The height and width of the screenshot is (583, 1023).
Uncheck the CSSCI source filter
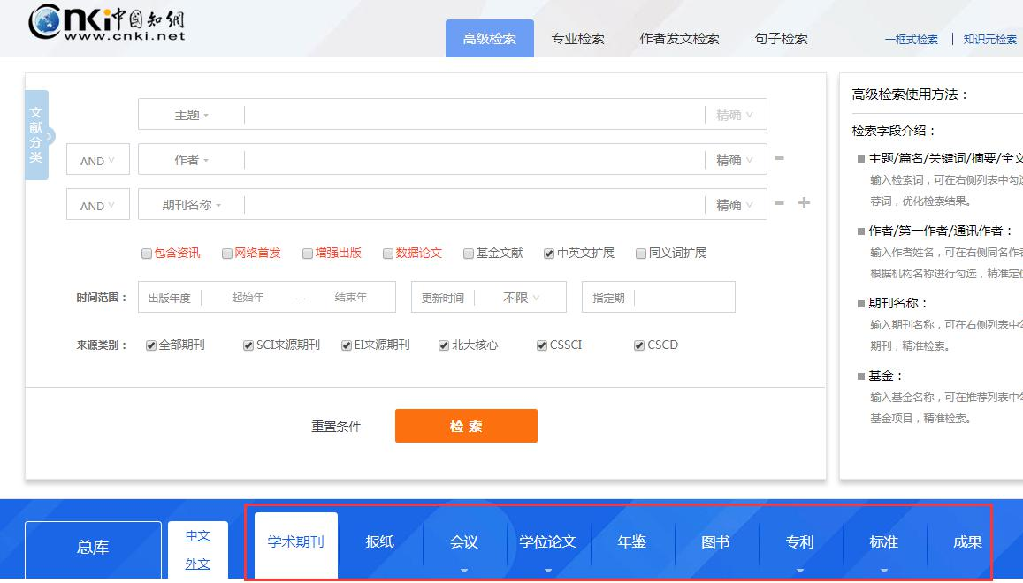(540, 344)
